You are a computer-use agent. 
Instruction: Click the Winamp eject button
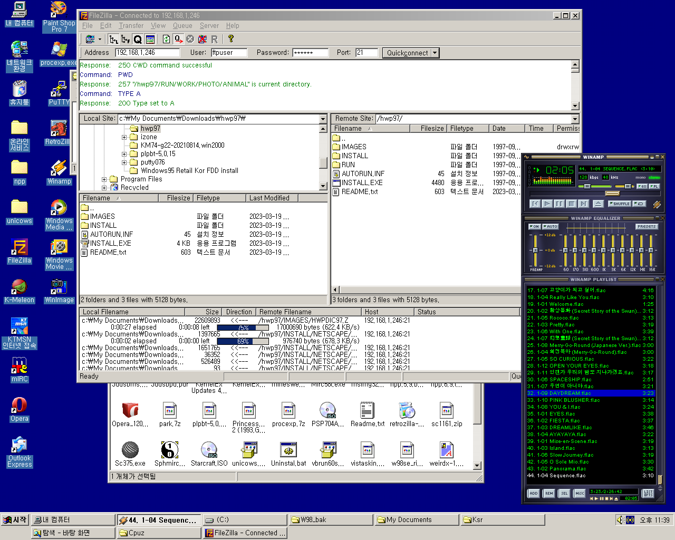(x=598, y=204)
